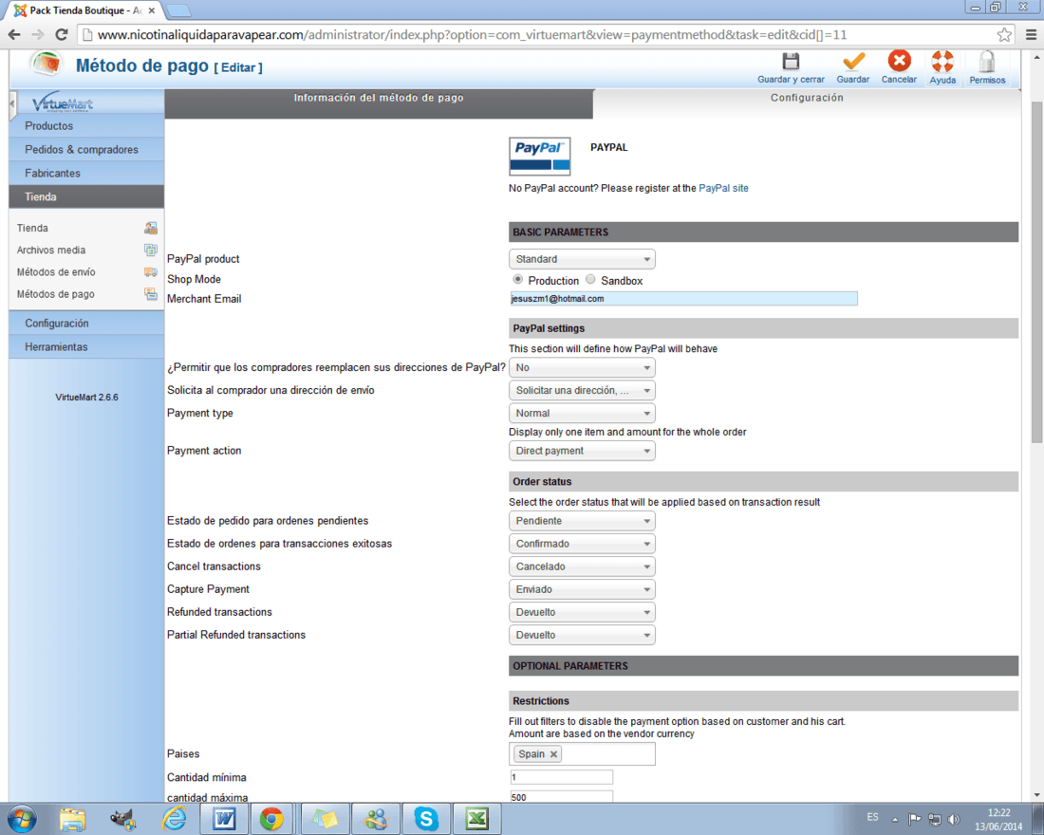1044x835 pixels.
Task: Click the red Cancelar icon
Action: (899, 62)
